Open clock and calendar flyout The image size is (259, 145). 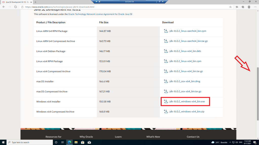pyautogui.click(x=247, y=142)
